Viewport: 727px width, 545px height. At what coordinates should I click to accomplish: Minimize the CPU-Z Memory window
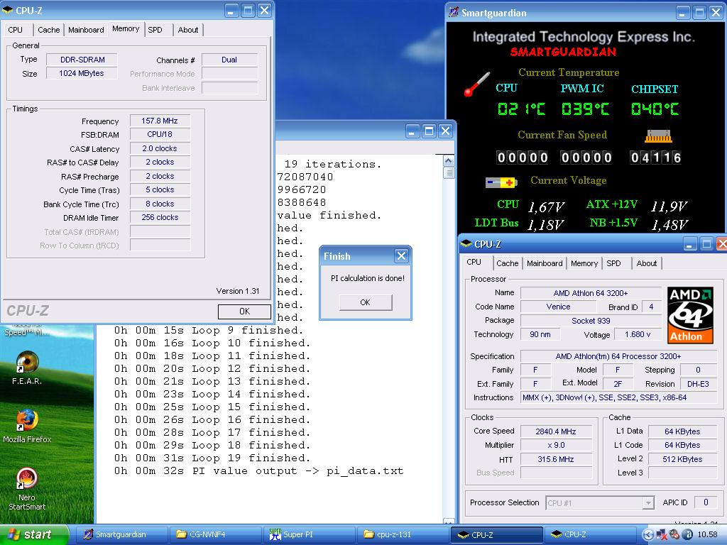(x=232, y=10)
